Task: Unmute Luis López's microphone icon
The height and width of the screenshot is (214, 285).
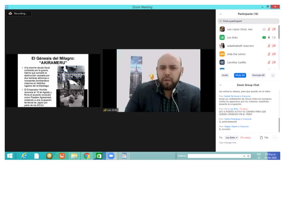Action: [x=269, y=29]
